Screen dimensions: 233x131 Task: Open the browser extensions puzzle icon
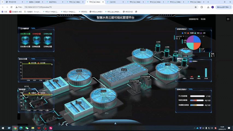pyautogui.click(x=202, y=7)
